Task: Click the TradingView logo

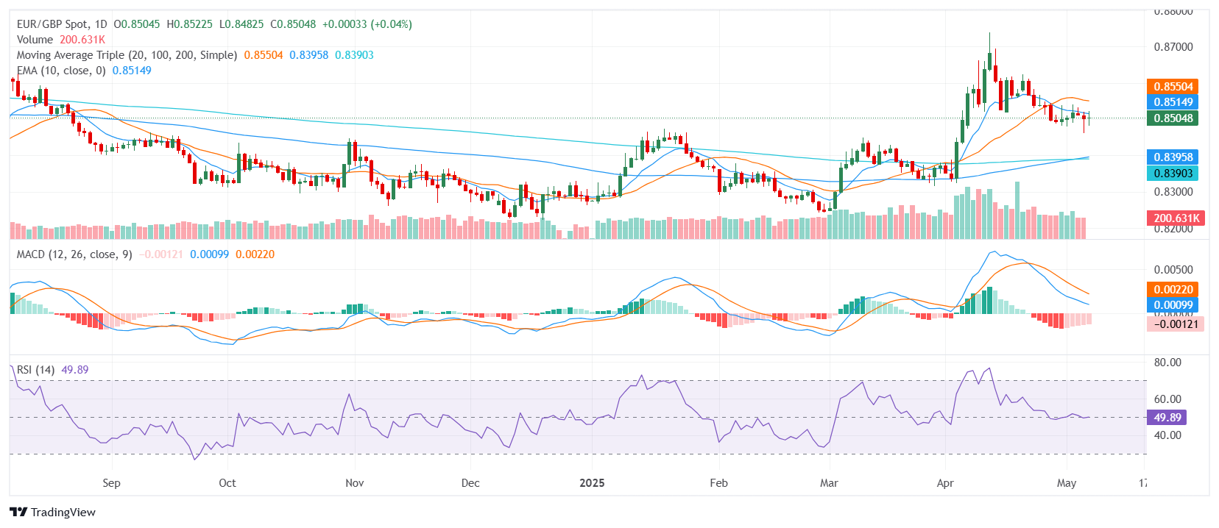Action: click(52, 513)
